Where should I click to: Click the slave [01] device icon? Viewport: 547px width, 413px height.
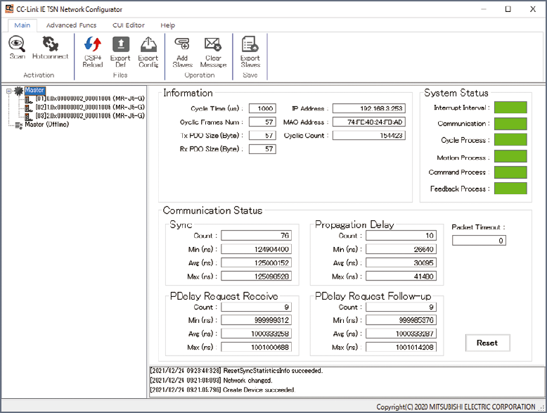(29, 100)
